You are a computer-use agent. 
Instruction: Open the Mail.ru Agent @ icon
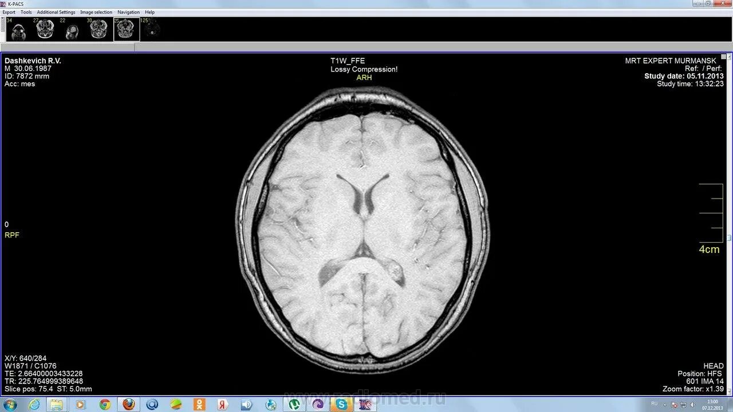[152, 405]
